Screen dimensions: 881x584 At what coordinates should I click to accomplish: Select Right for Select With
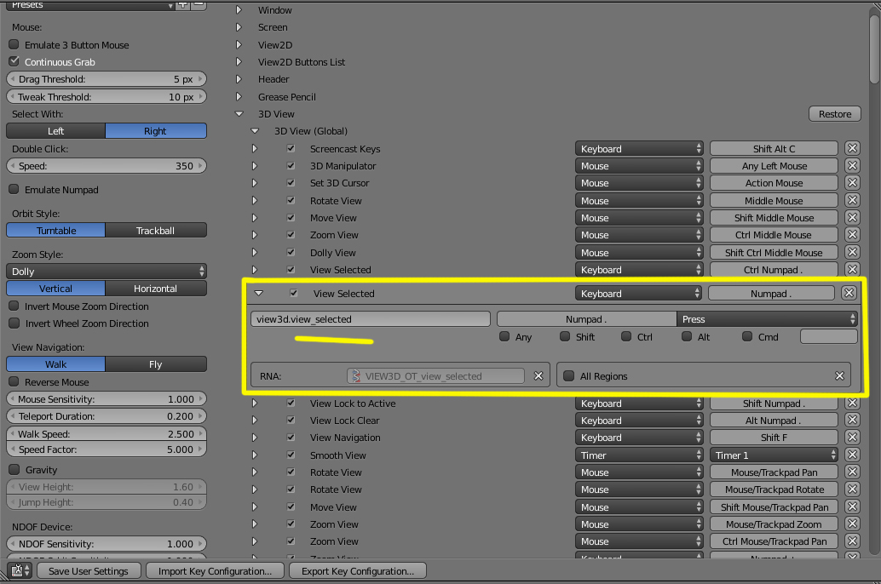156,131
